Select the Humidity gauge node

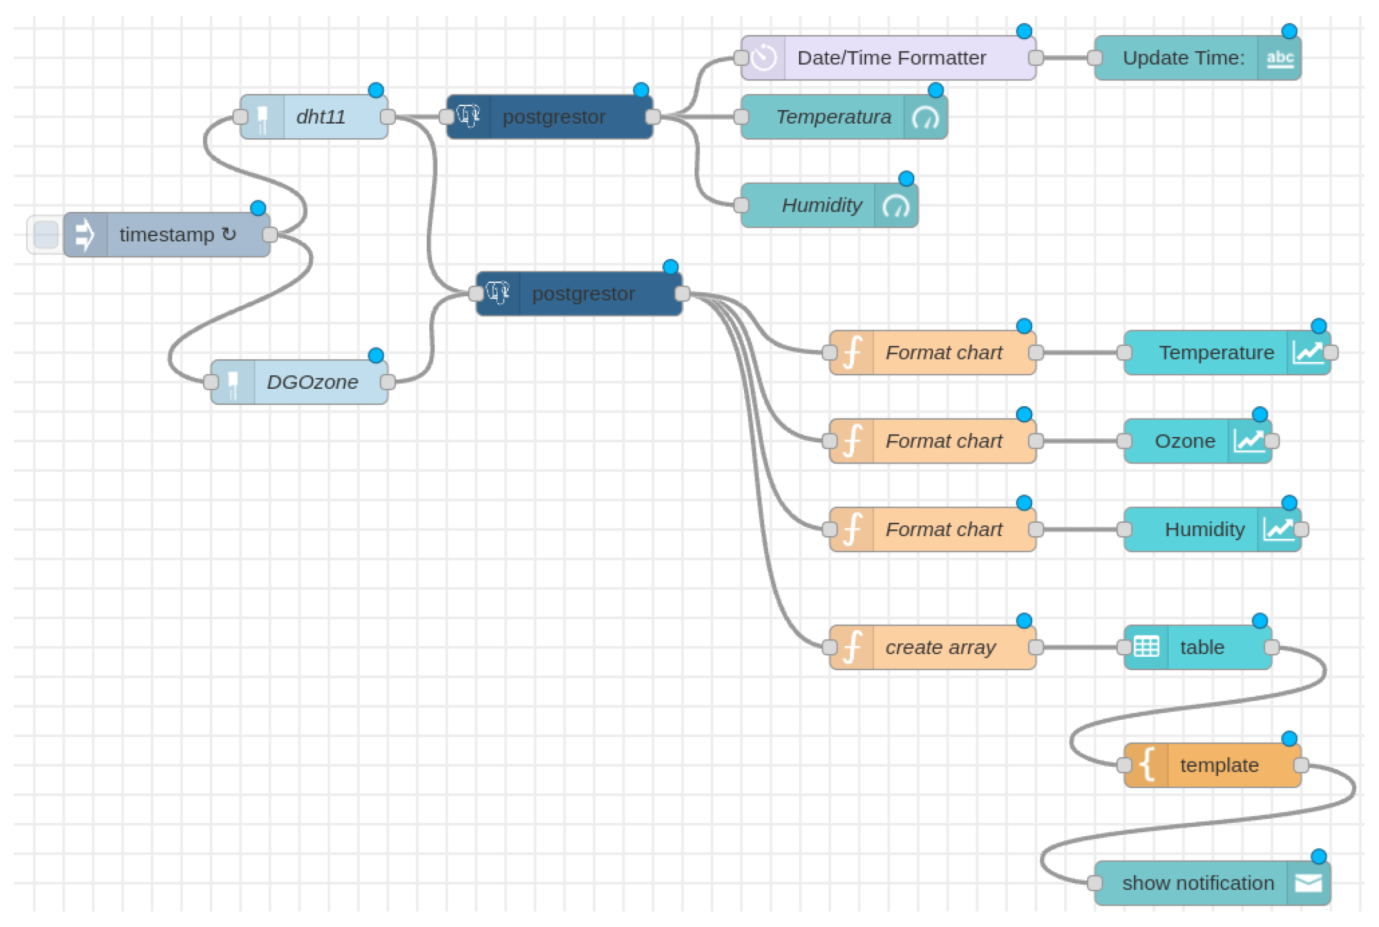821,205
